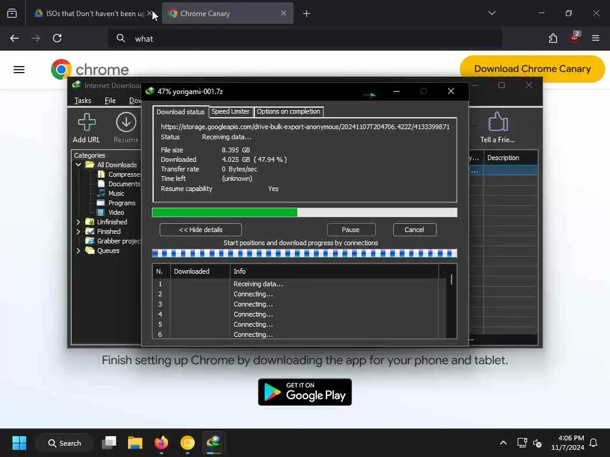Select the Music category icon
Screen dimensions: 610x457
[x=101, y=193]
